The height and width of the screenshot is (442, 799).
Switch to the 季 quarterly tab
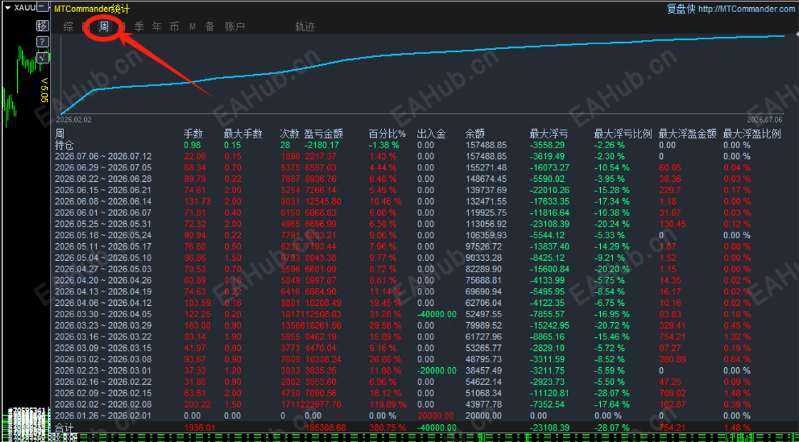[139, 26]
